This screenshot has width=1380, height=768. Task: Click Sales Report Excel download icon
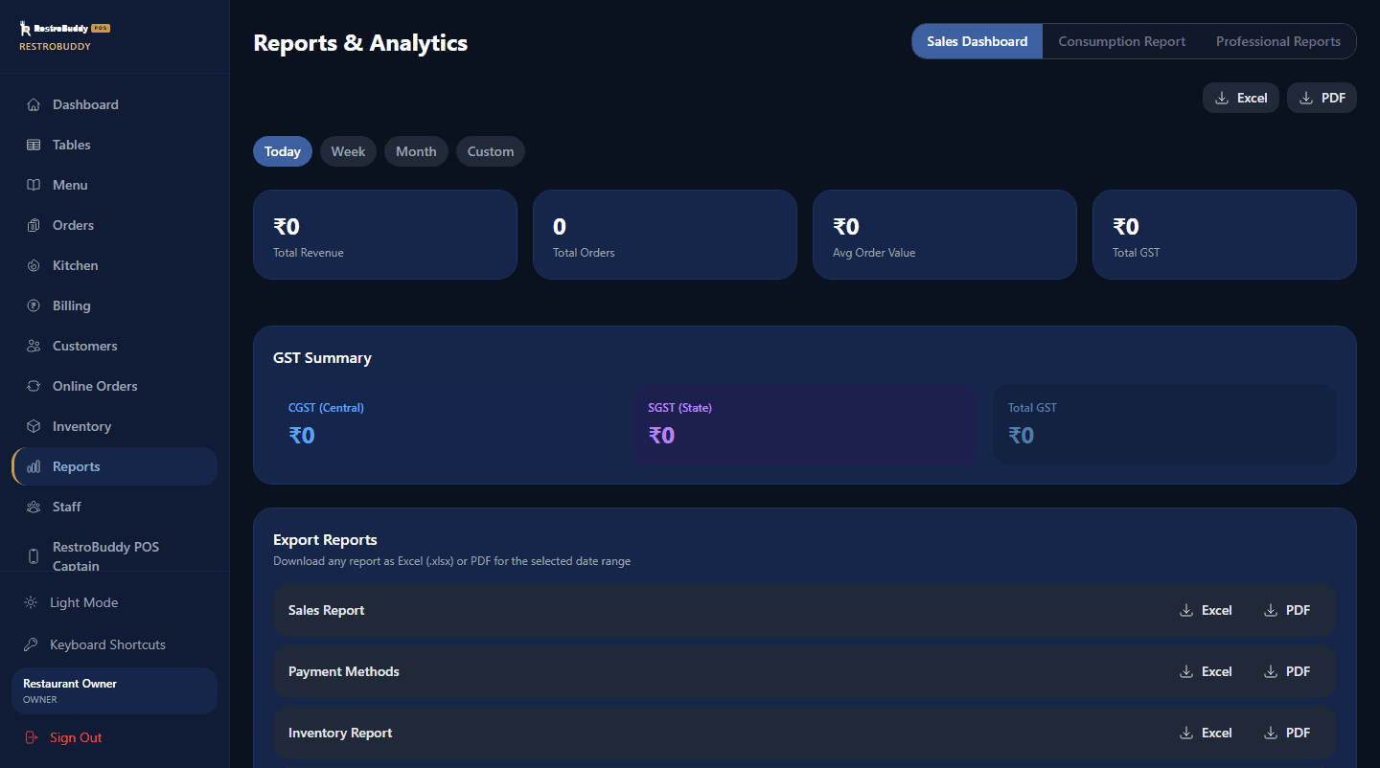point(1186,610)
